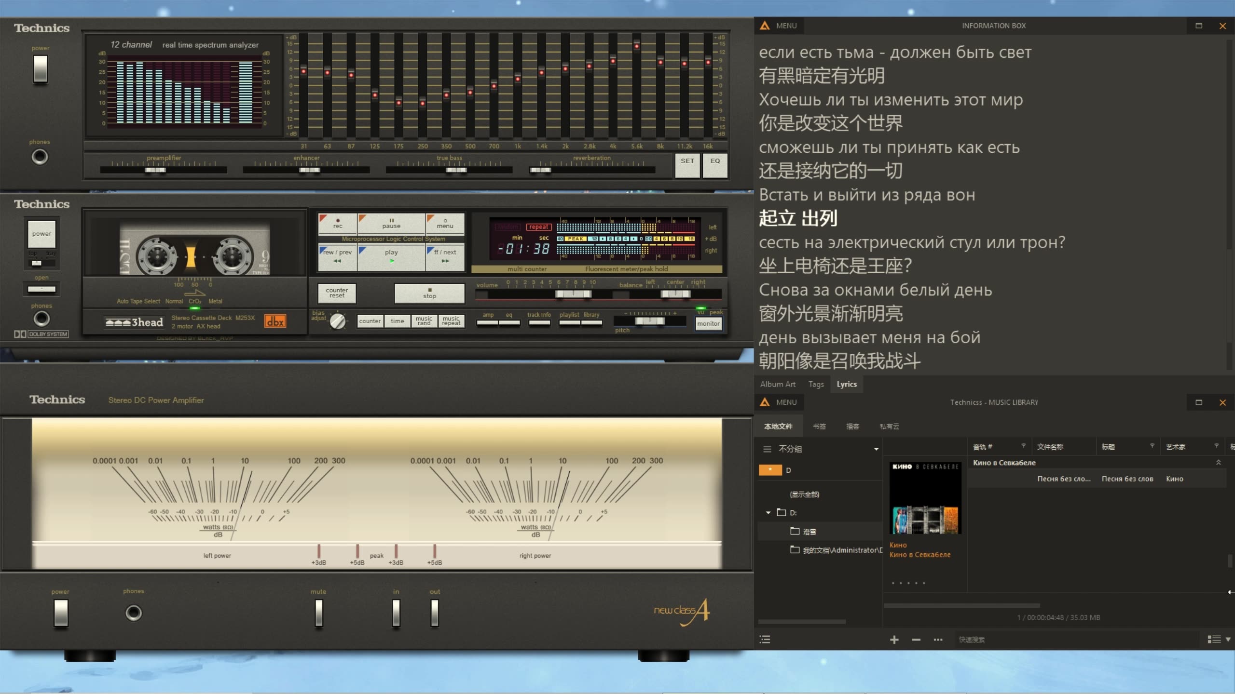Toggle the playlist window switch
The width and height of the screenshot is (1235, 694).
click(x=569, y=322)
